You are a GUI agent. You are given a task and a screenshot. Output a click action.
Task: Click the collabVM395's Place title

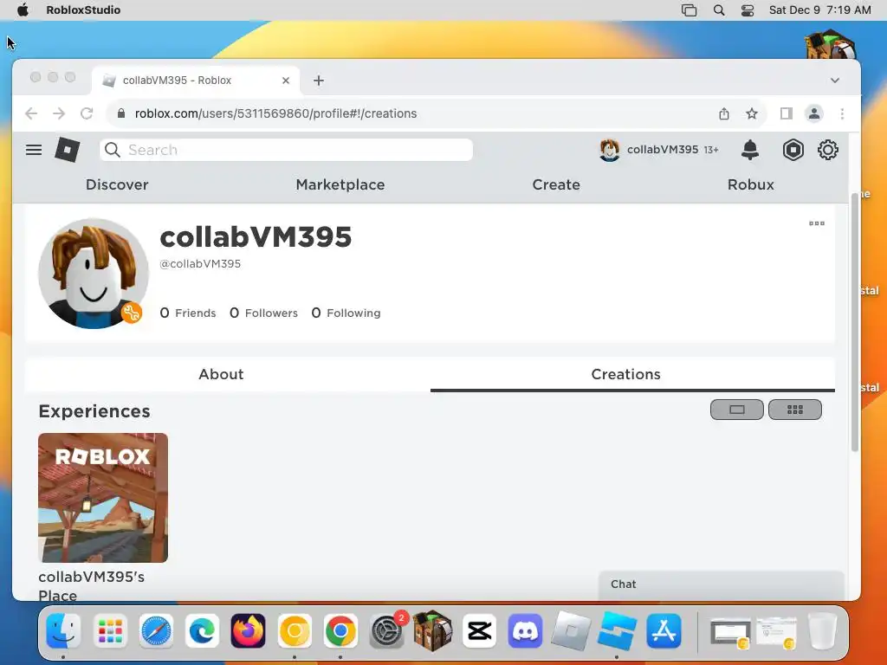[x=91, y=586]
